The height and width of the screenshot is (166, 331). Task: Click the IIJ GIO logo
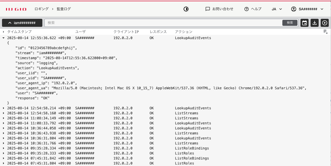coord(16,9)
